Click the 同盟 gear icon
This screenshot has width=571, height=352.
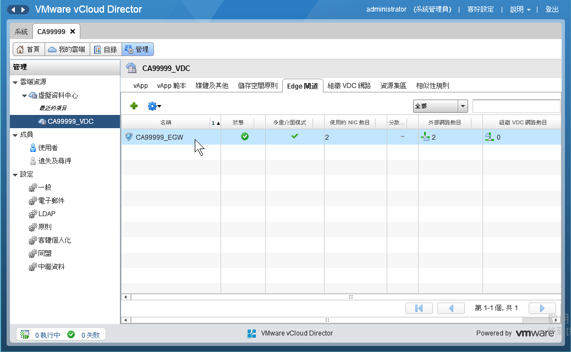pos(33,254)
